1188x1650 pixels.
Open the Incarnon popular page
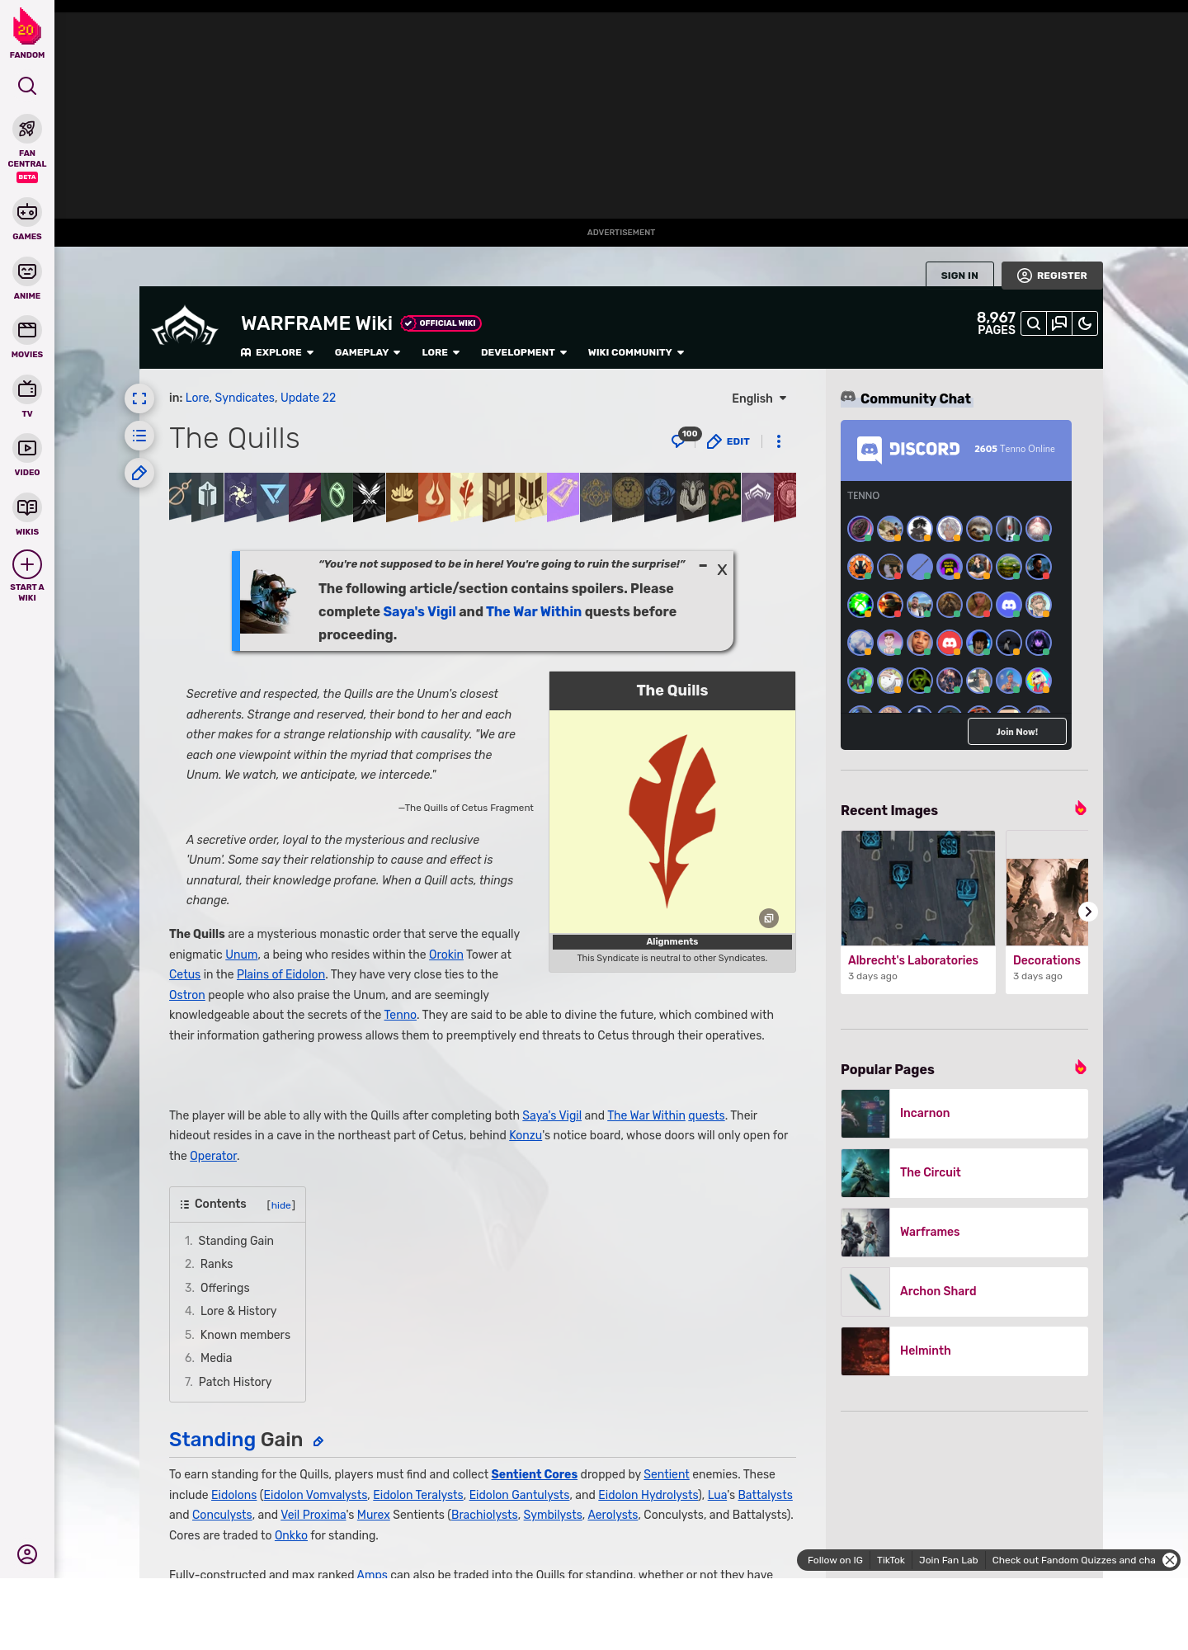pyautogui.click(x=964, y=1114)
